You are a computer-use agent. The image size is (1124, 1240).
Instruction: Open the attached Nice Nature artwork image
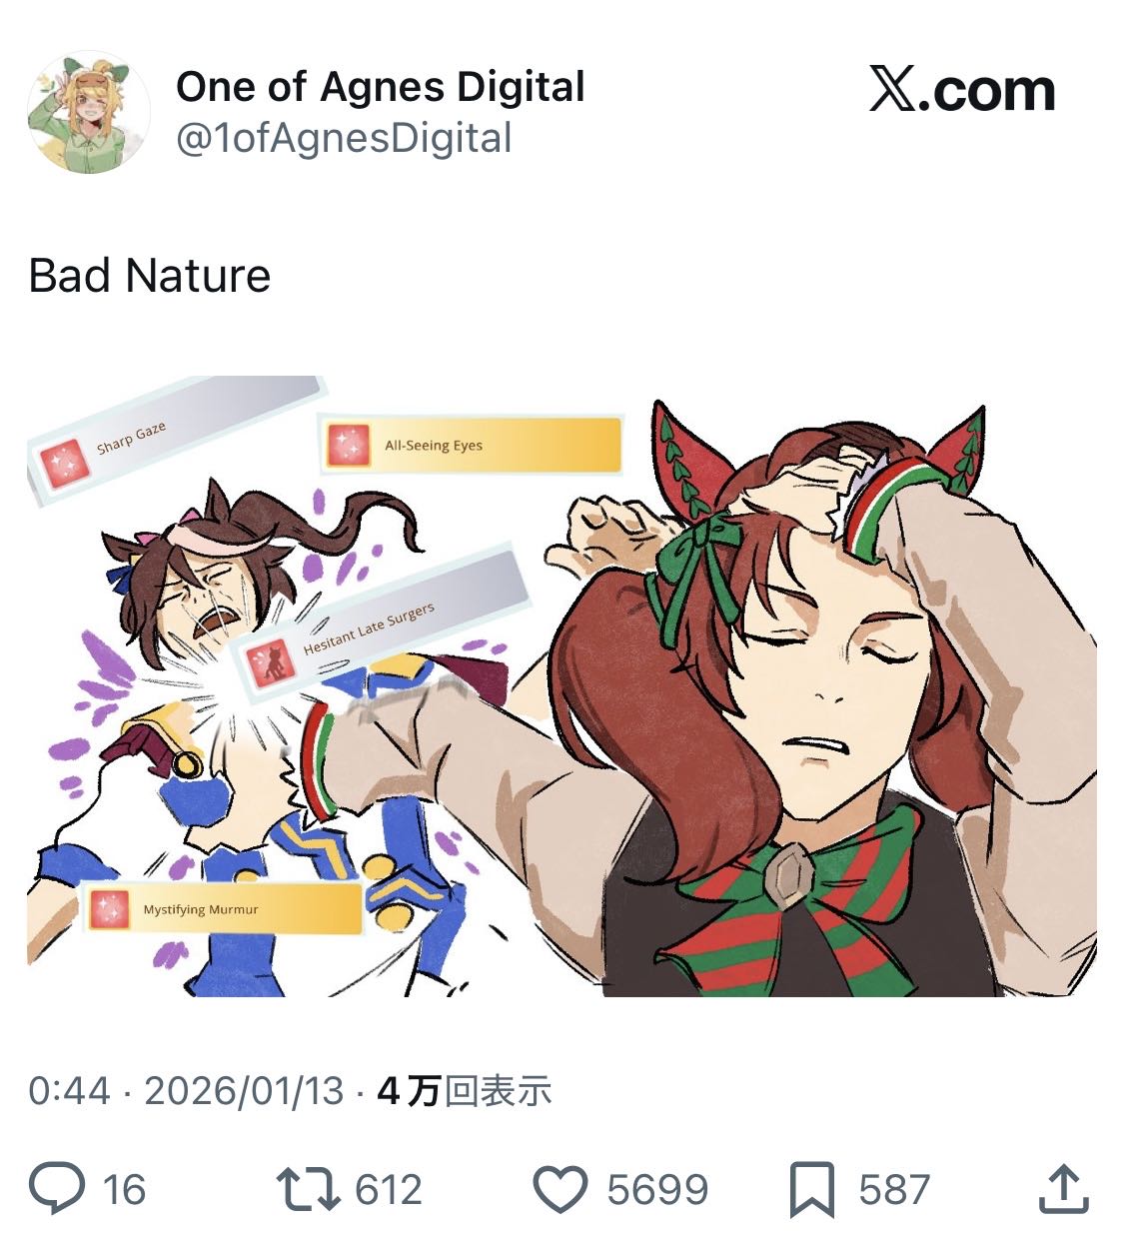(562, 685)
